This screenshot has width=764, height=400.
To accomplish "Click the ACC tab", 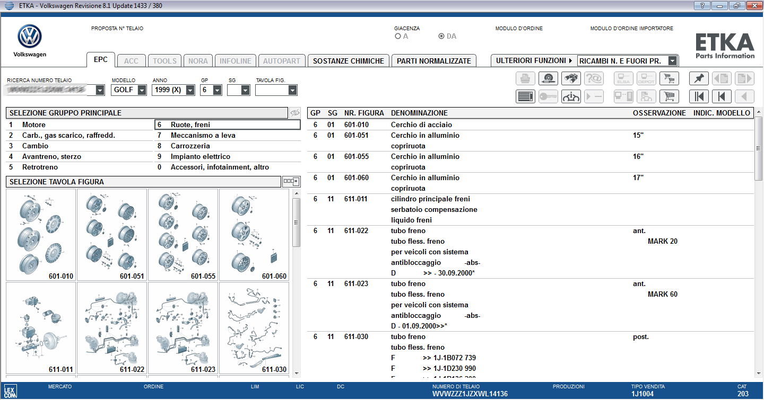I will click(x=131, y=61).
